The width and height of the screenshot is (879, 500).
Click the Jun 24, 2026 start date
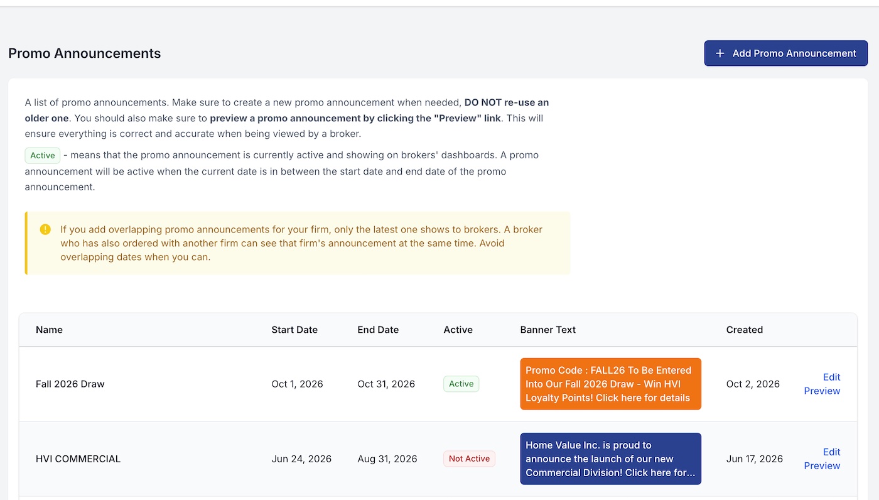pos(301,459)
